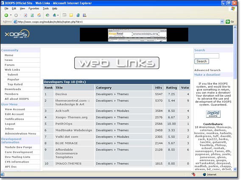Click the blocked content icon in status bar
Screen dimensions: 246x180
tap(193, 174)
